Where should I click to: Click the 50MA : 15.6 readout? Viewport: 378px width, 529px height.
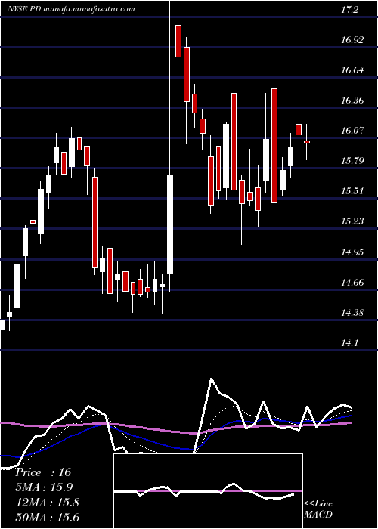click(48, 518)
